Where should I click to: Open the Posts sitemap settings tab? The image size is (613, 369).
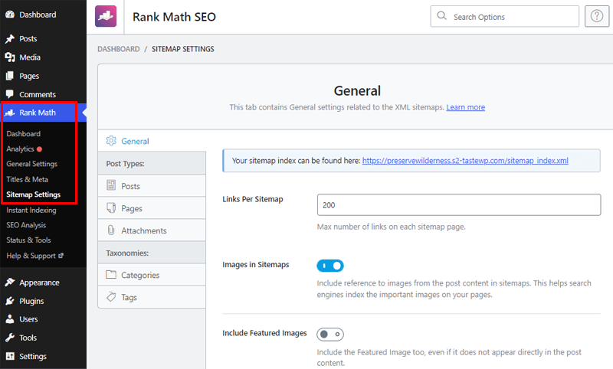click(x=152, y=186)
